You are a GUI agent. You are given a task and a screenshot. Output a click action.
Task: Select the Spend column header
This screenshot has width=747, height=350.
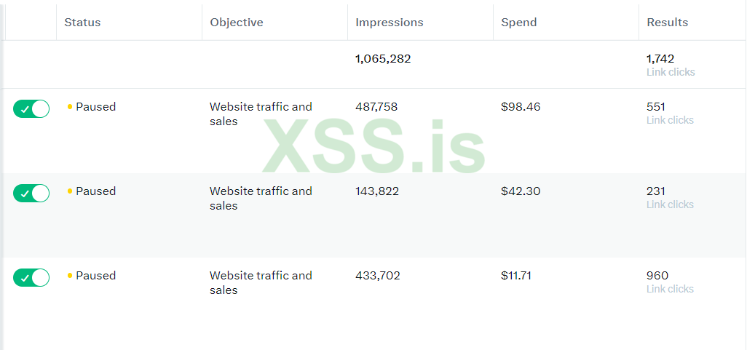(x=519, y=23)
